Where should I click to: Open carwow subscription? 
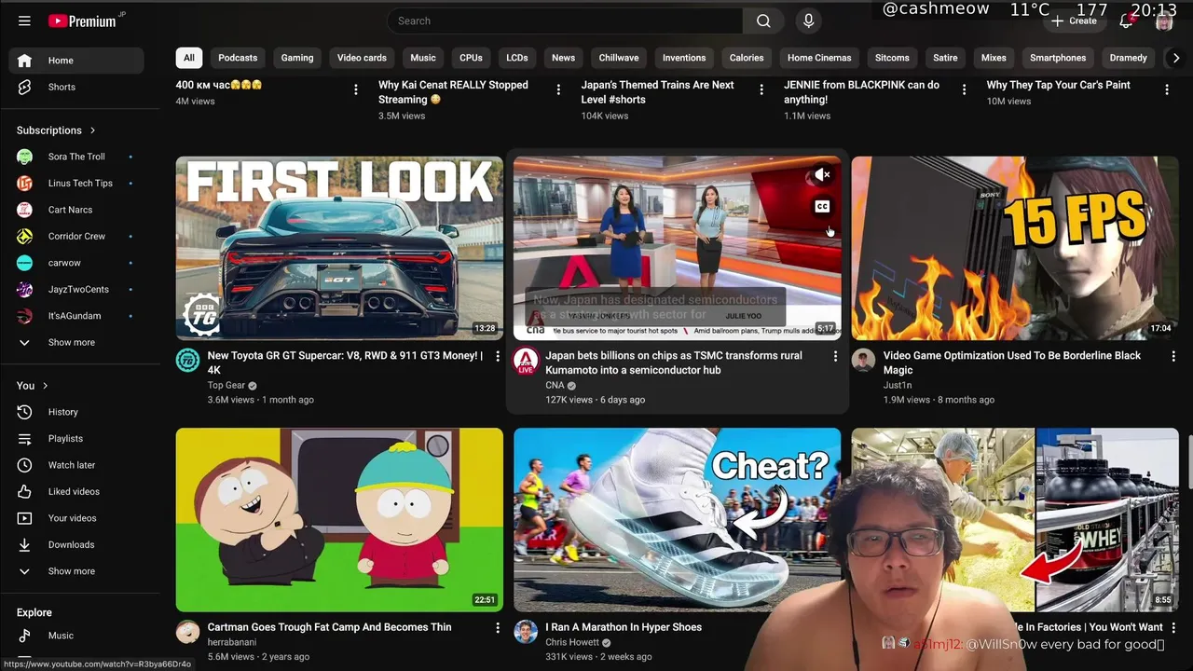click(x=76, y=263)
